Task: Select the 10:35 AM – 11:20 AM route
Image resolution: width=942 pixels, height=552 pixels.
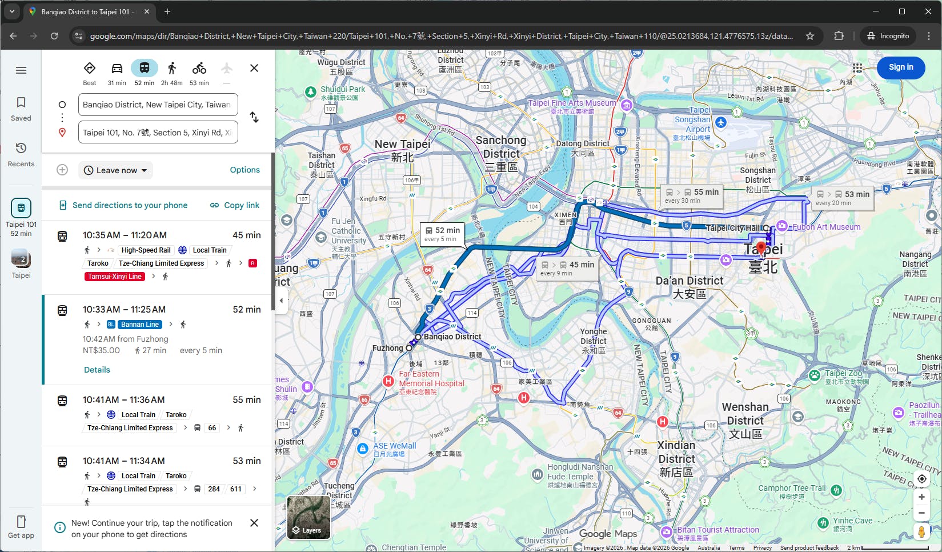Action: (x=157, y=257)
